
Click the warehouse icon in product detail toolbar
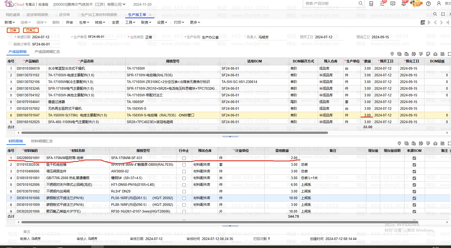point(435,54)
